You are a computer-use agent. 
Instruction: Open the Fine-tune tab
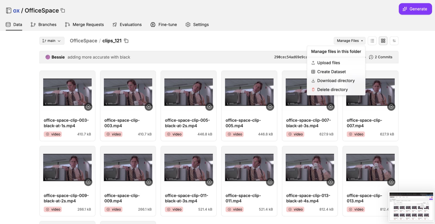click(164, 24)
